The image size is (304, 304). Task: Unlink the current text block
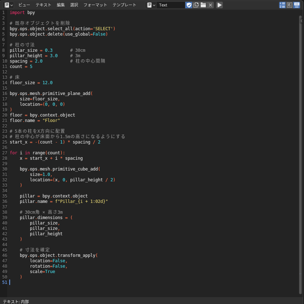(x=210, y=5)
